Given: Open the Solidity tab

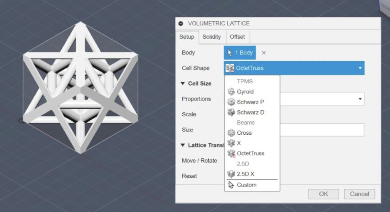Looking at the screenshot, I should [x=212, y=37].
